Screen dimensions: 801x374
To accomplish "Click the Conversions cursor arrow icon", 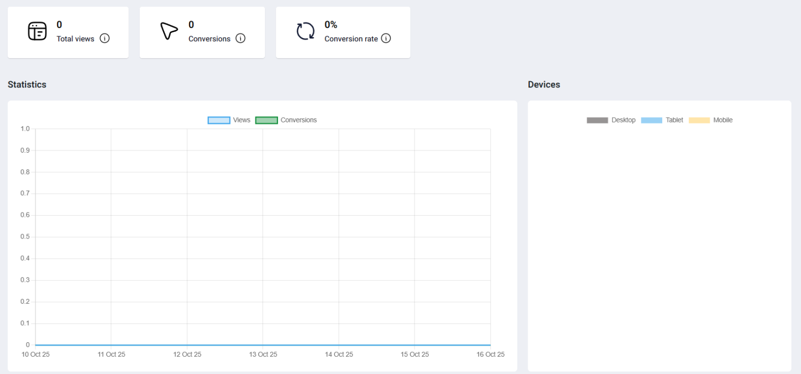I will click(169, 31).
